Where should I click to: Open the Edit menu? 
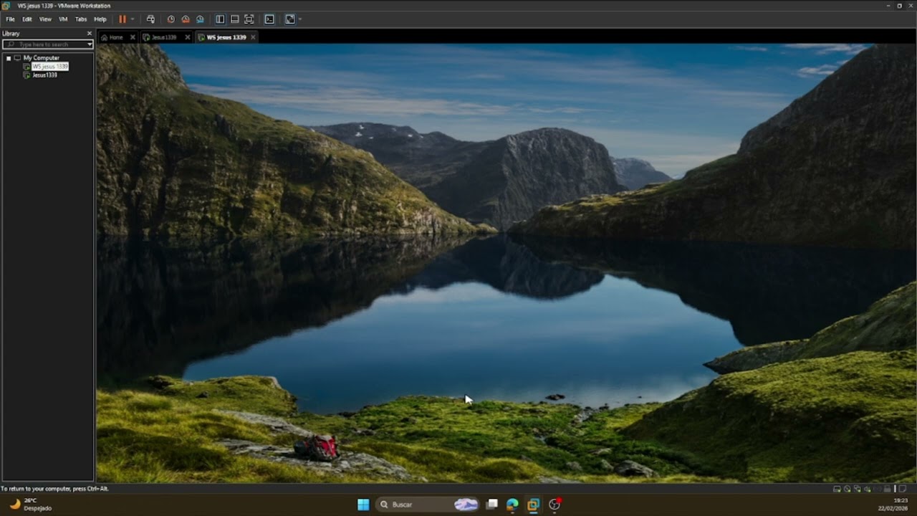pos(27,19)
